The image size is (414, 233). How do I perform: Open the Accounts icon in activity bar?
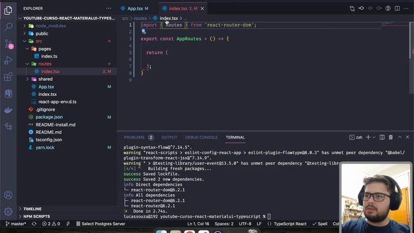(8, 195)
